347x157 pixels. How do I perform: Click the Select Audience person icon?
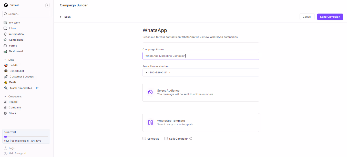(x=150, y=92)
